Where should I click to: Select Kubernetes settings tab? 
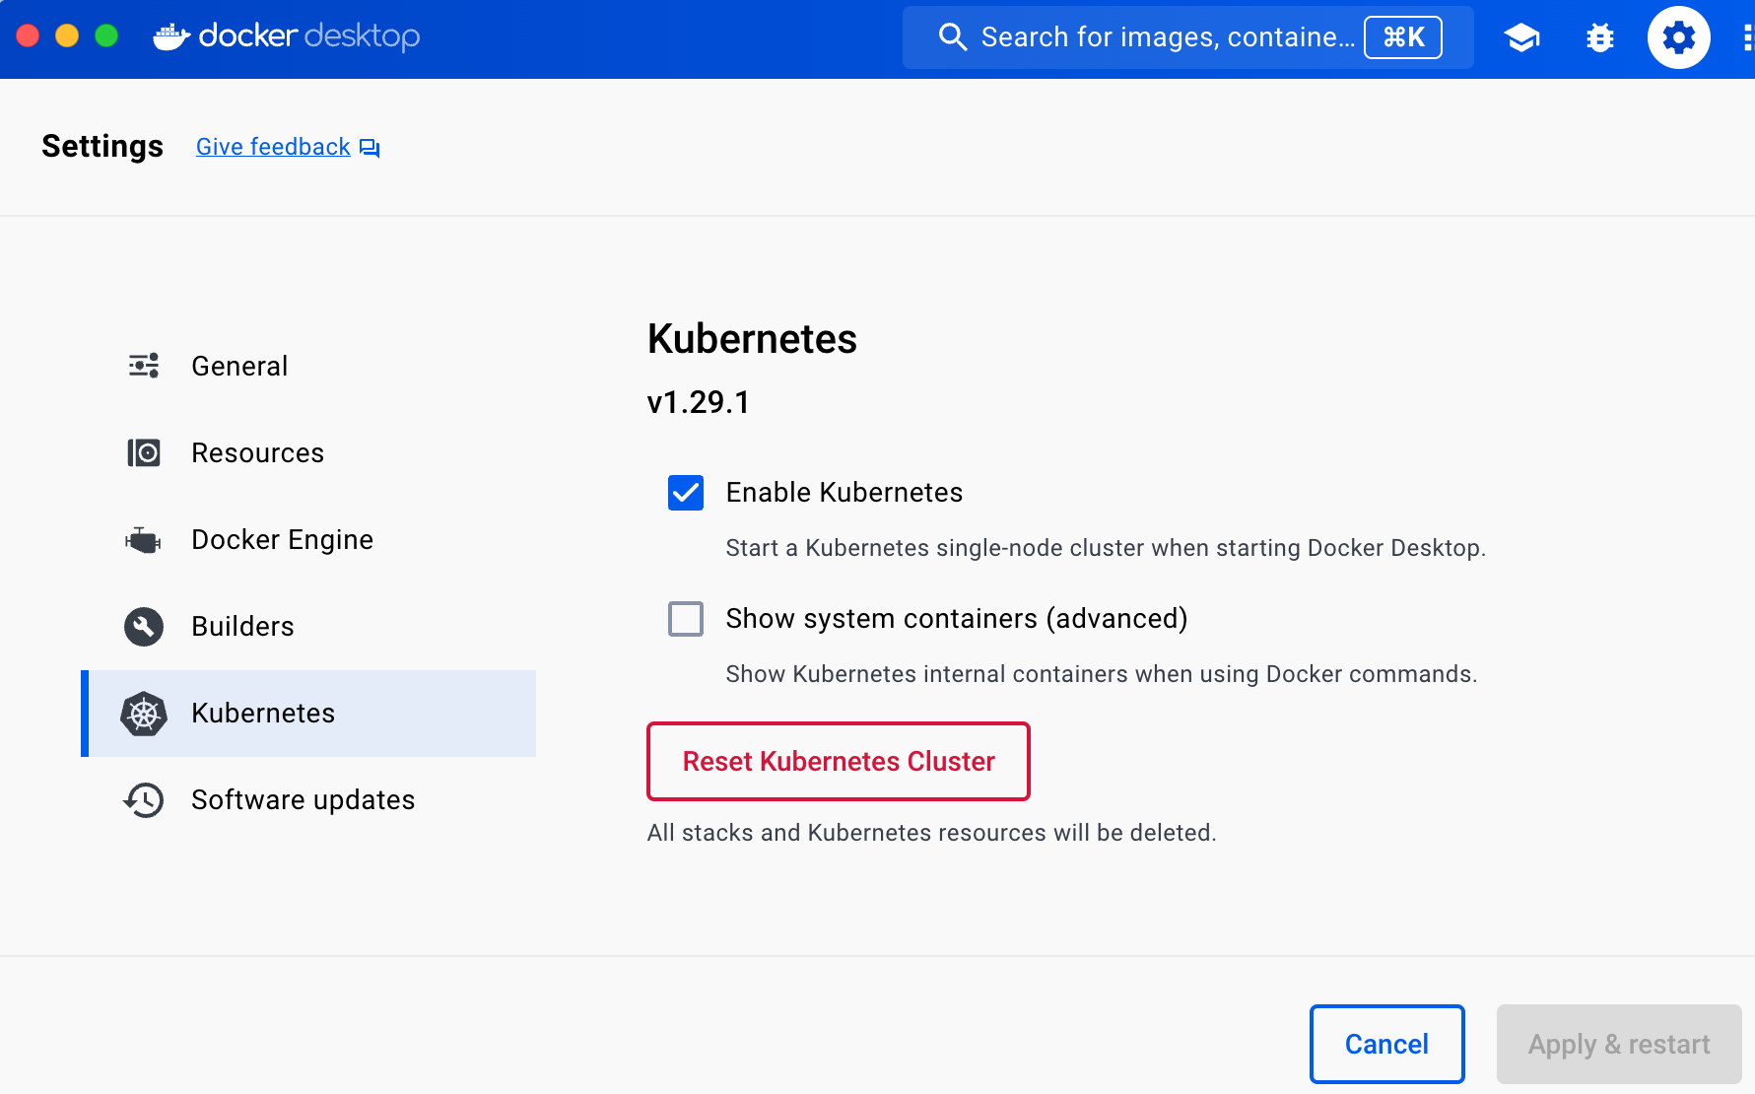(x=308, y=713)
